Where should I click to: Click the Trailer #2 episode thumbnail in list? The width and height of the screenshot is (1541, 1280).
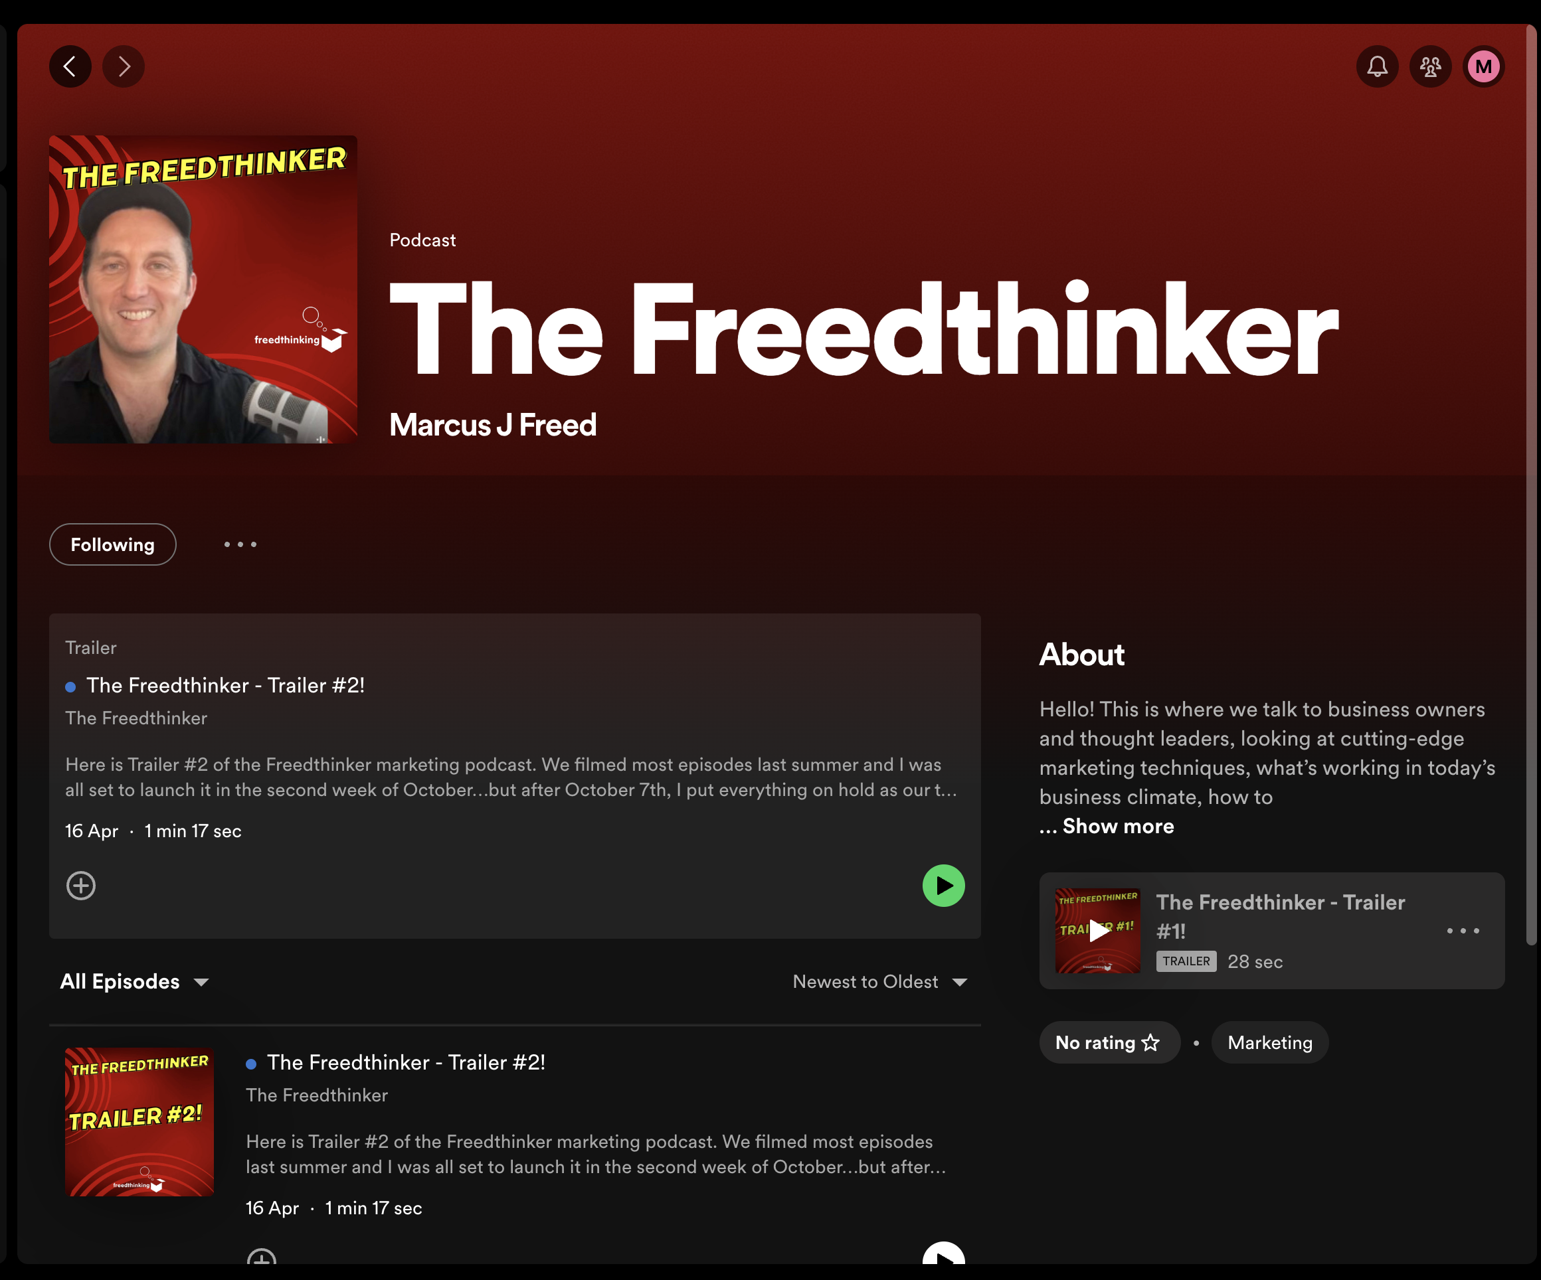(139, 1121)
